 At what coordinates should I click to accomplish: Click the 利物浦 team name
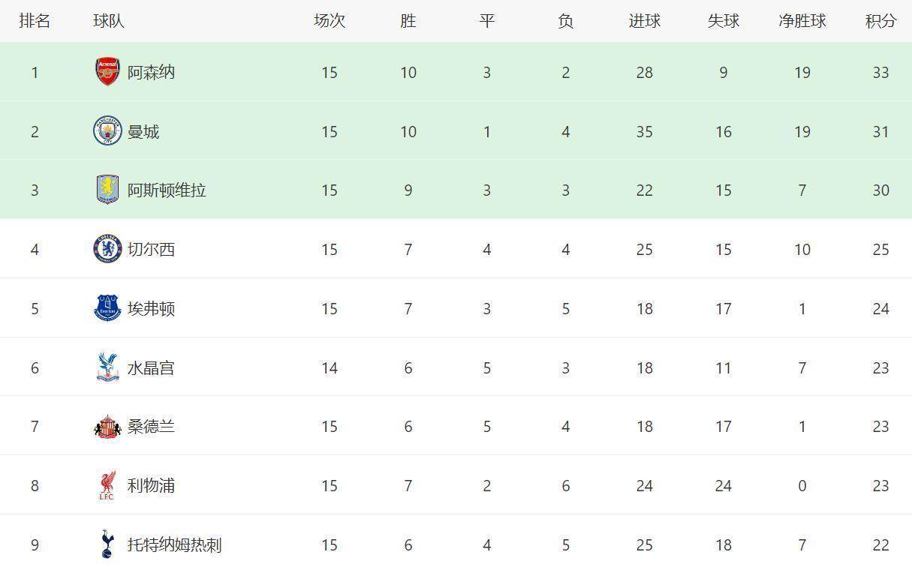tap(151, 485)
